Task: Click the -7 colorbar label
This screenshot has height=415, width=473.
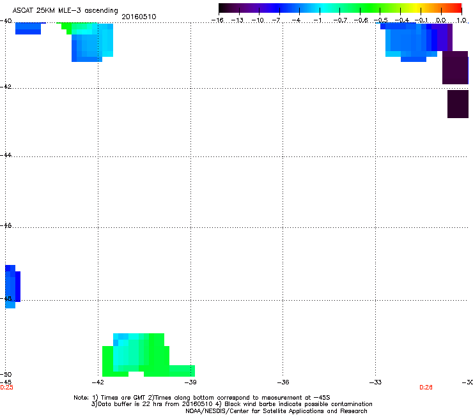Action: [x=276, y=20]
